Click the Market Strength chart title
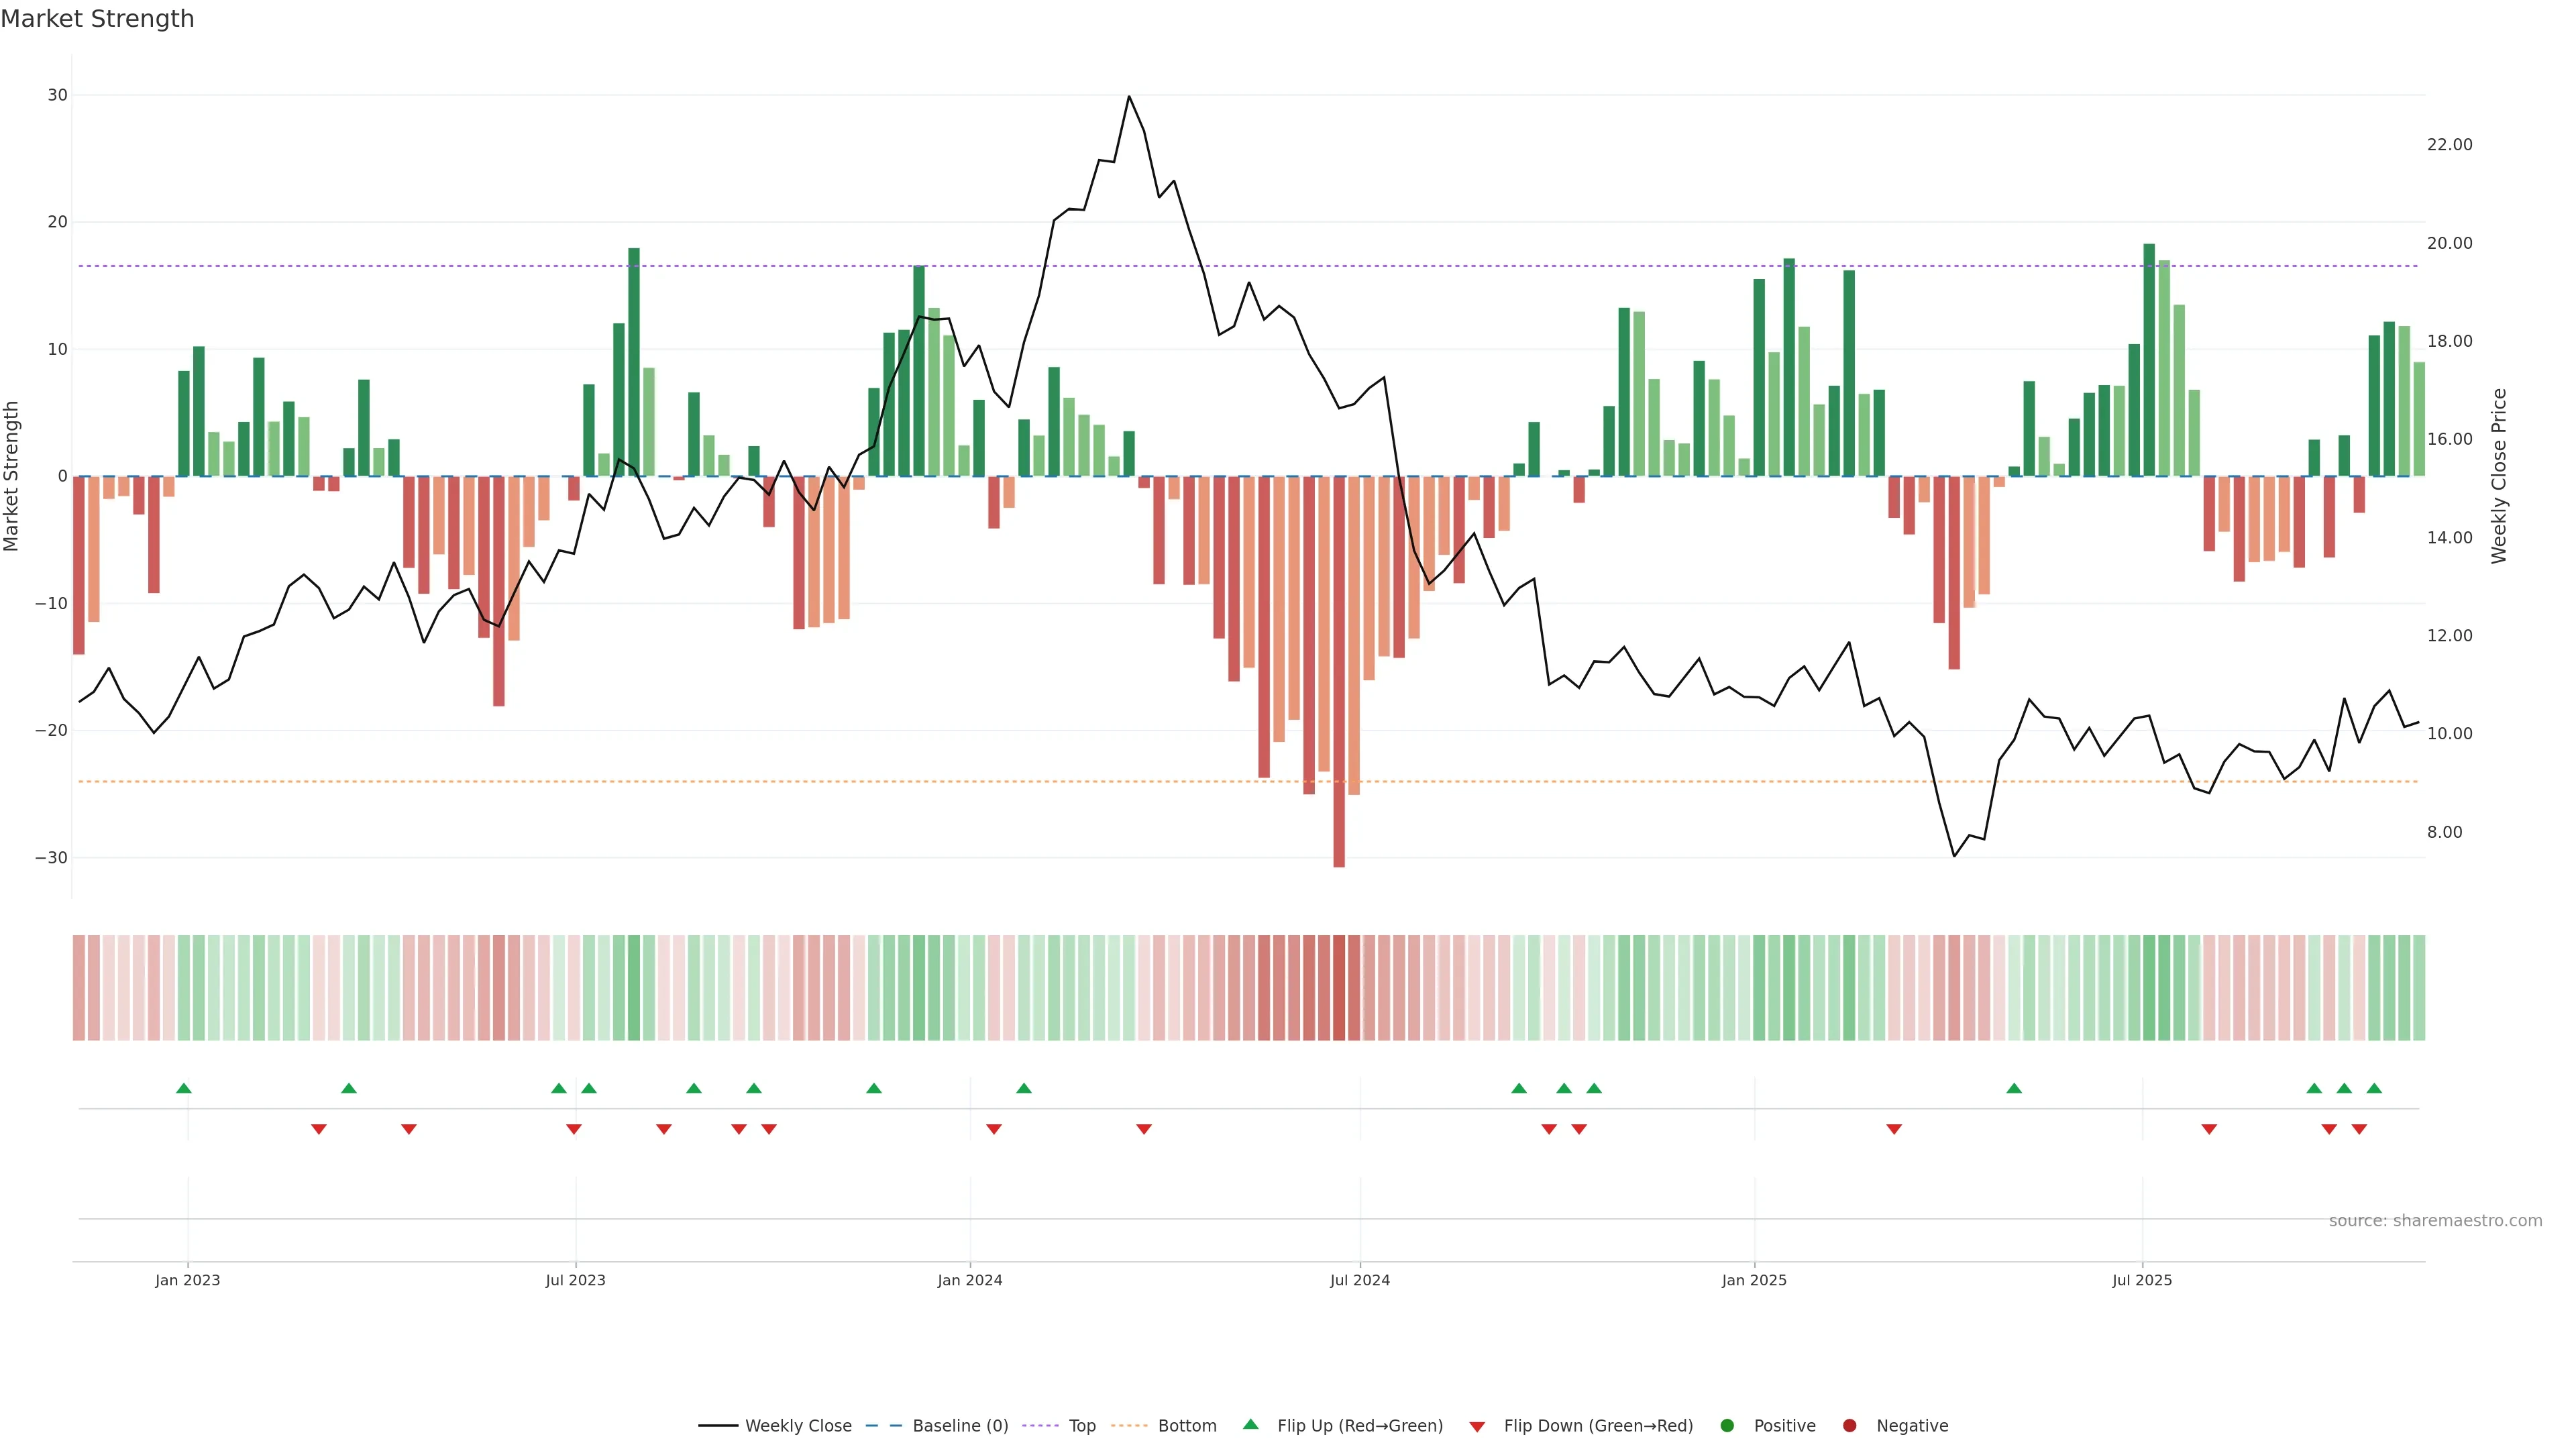Screen dimensions: 2576x1449 (x=97, y=19)
